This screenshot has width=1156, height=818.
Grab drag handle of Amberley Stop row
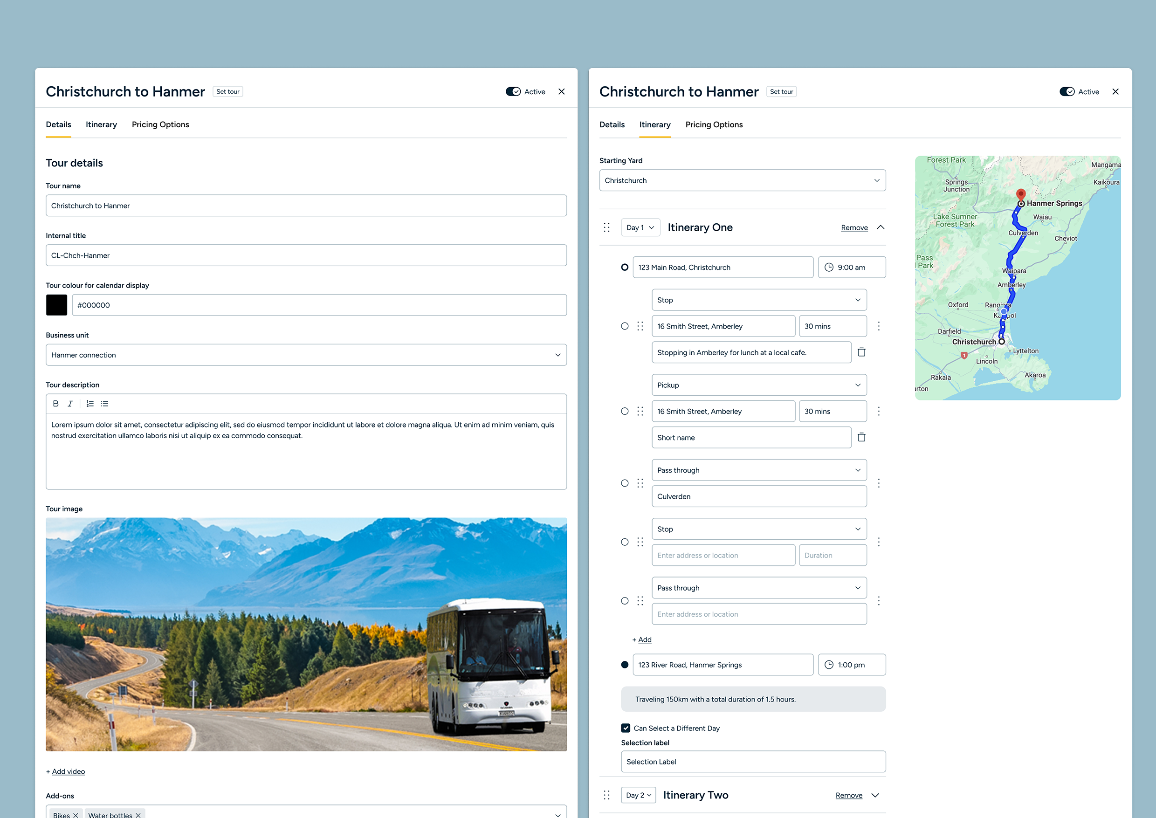(x=640, y=326)
